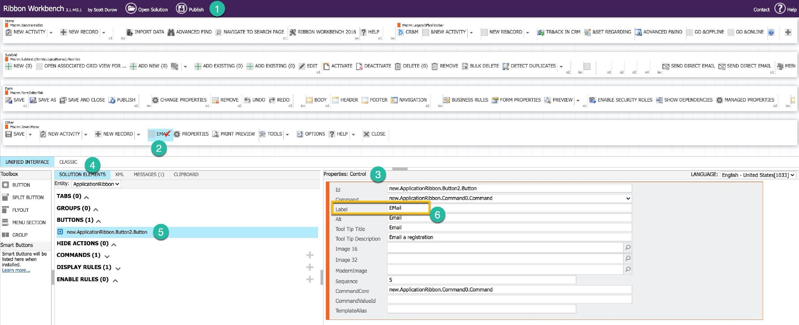Switch to Unified Interface tab
Image resolution: width=799 pixels, height=325 pixels.
[27, 162]
